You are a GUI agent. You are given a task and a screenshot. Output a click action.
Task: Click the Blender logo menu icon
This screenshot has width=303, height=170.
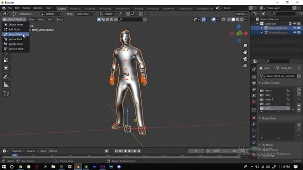[x=4, y=8]
